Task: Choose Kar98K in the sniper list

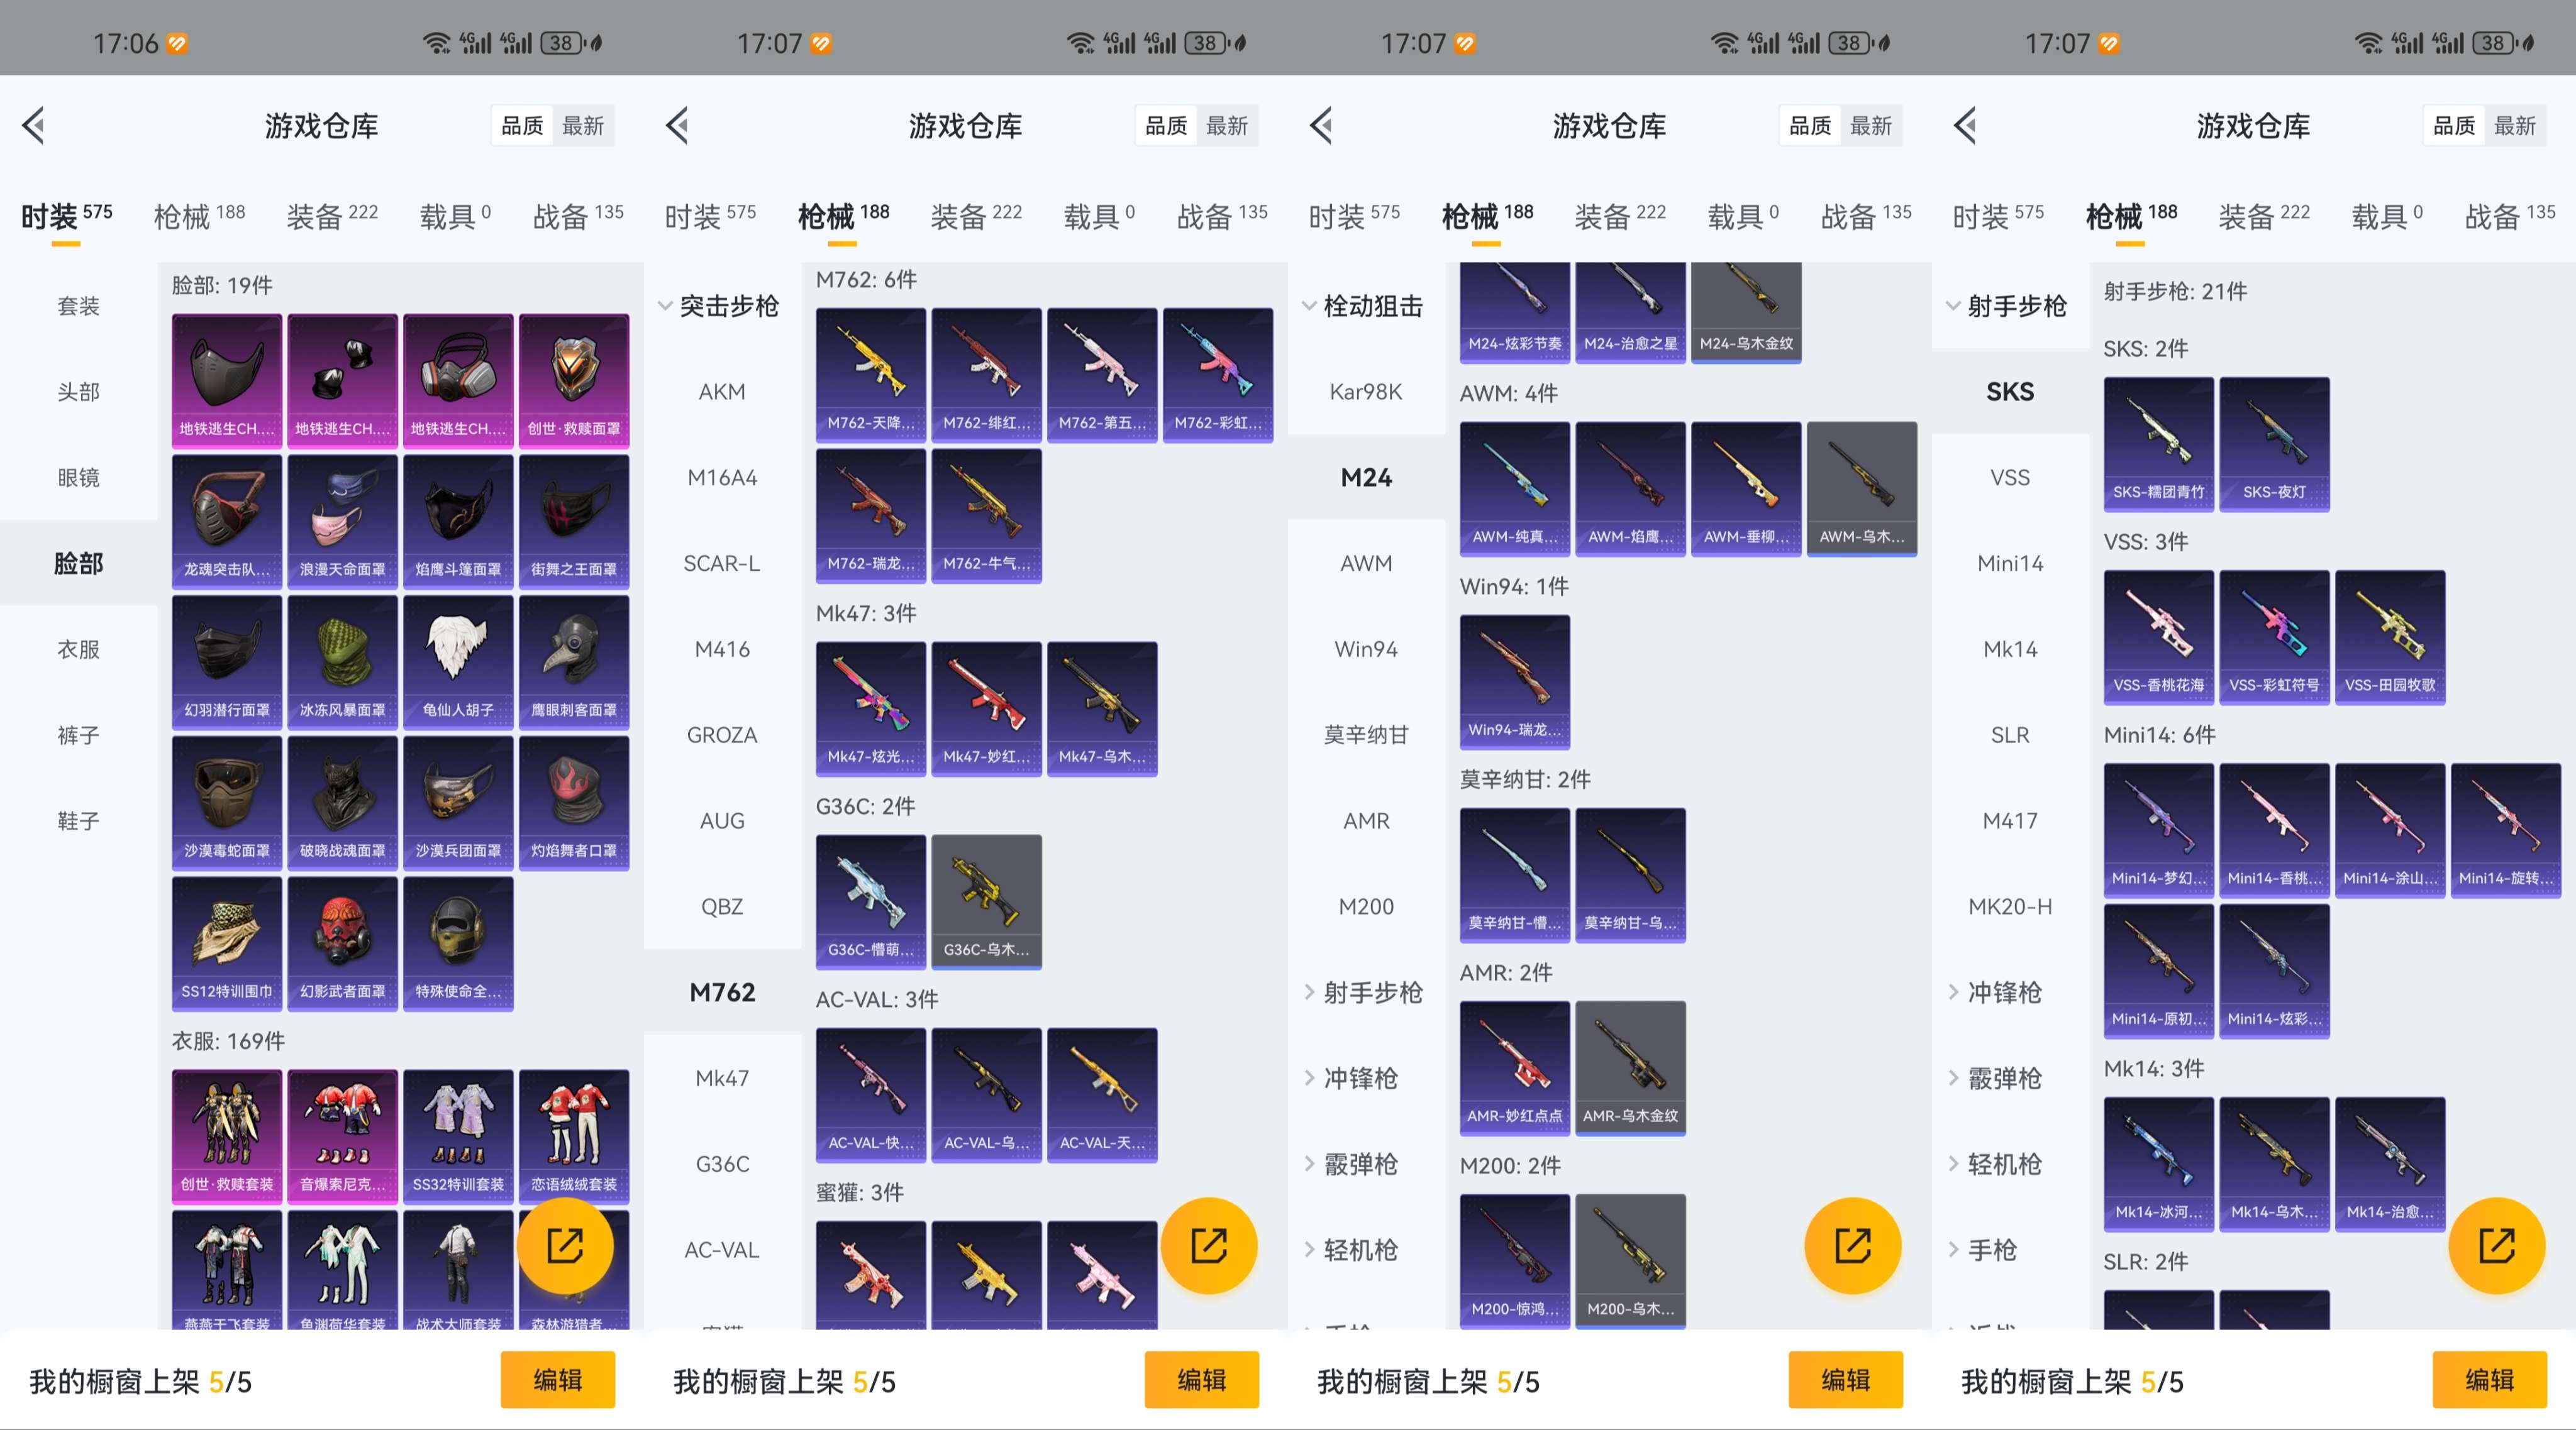Action: point(1366,392)
